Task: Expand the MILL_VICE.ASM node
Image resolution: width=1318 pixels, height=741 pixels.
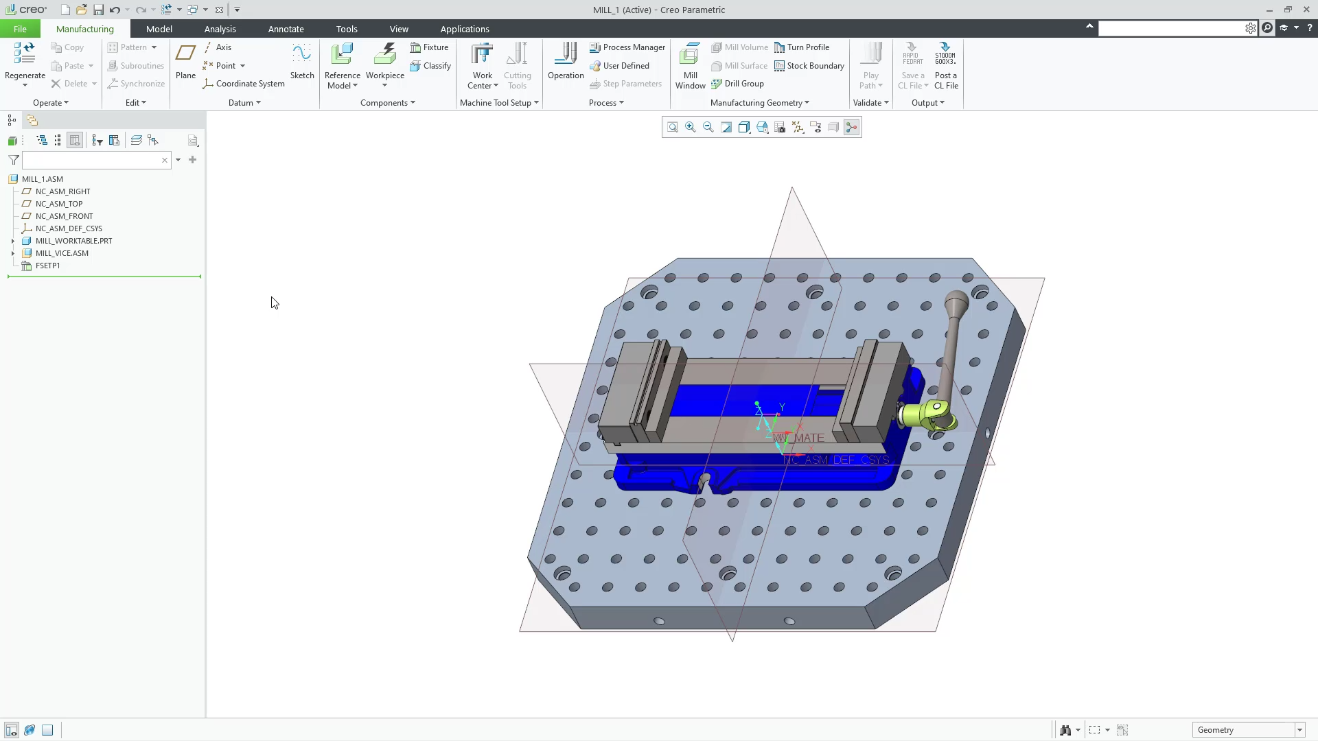Action: pyautogui.click(x=12, y=254)
